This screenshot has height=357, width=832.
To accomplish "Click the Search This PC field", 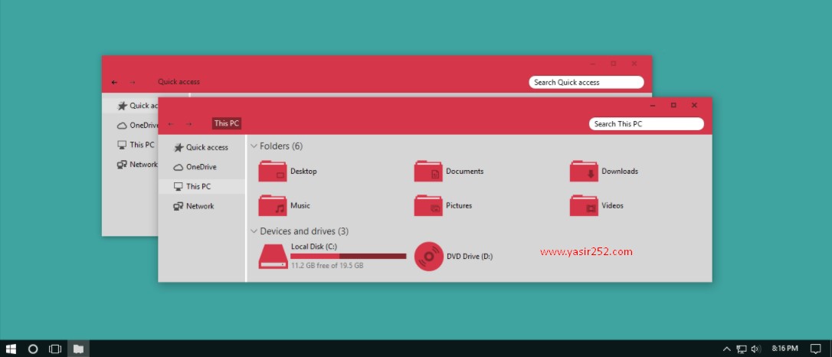I will (x=646, y=123).
